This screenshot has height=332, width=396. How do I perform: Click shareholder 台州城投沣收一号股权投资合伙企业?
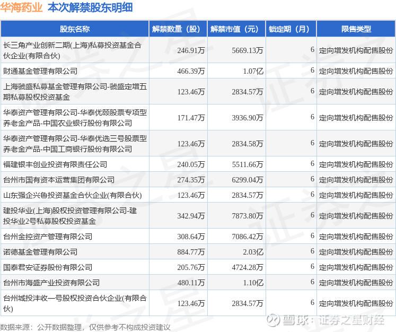tap(75, 303)
